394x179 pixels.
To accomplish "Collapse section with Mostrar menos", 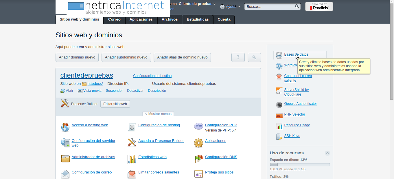I will pyautogui.click(x=158, y=114).
